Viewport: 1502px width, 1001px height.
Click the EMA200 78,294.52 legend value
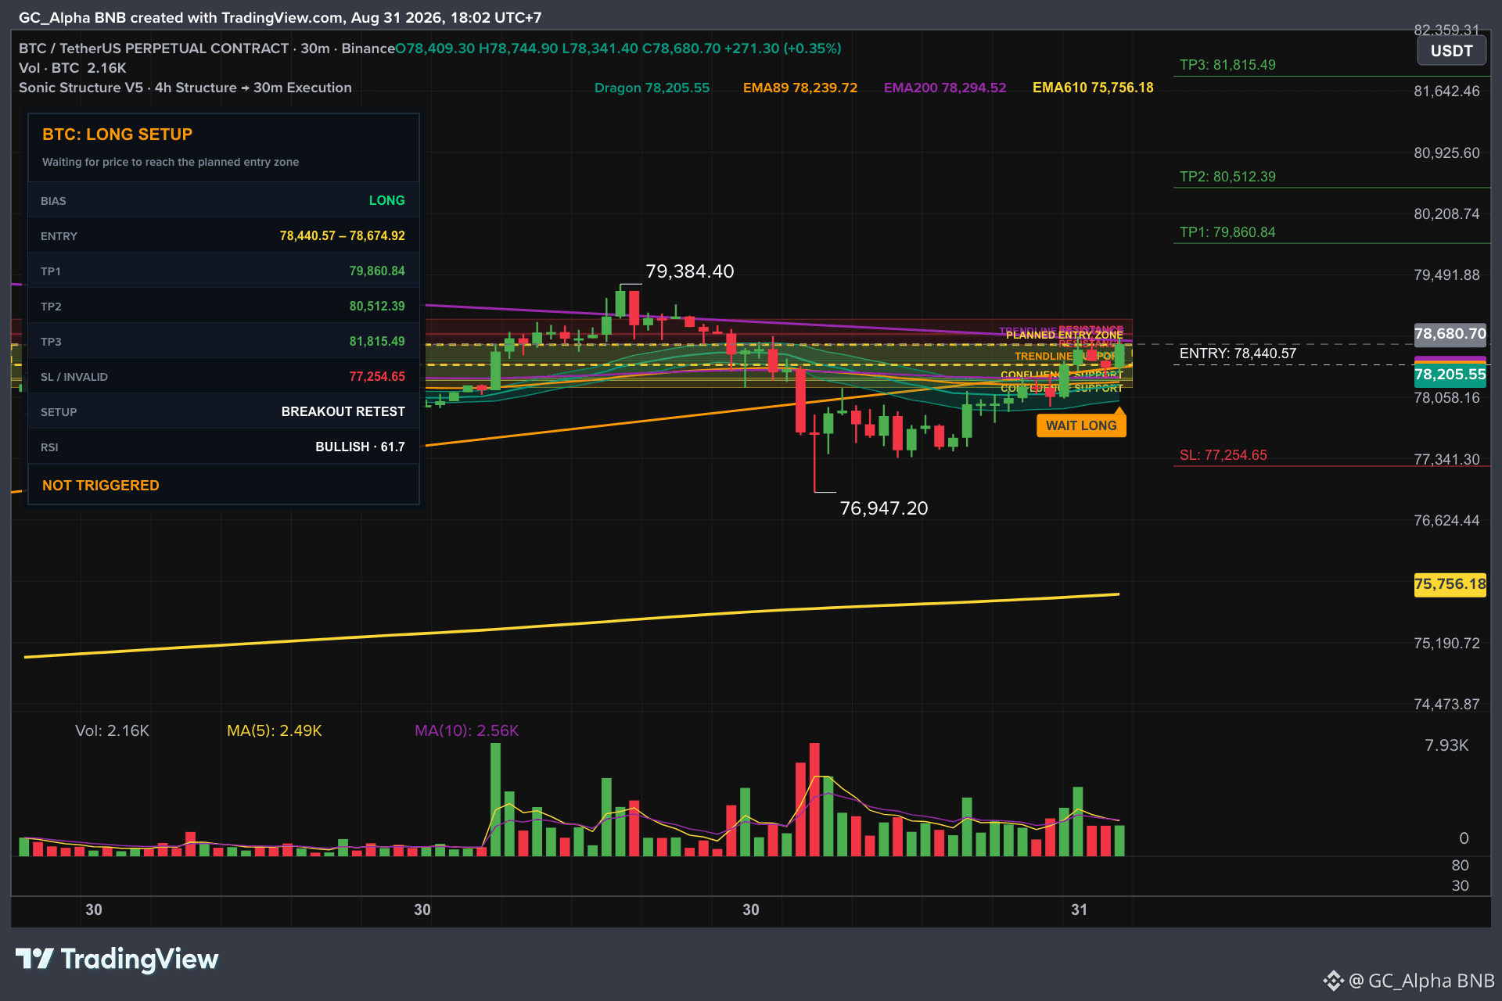tap(945, 88)
